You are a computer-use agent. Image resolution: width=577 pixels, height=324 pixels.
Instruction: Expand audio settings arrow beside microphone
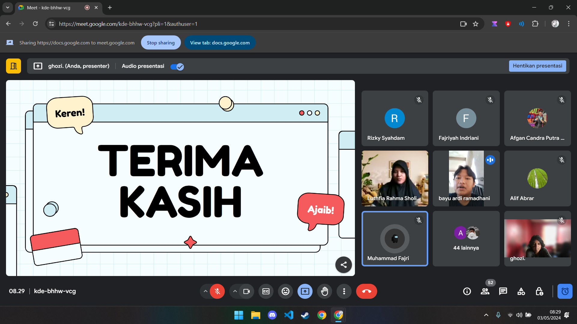(205, 291)
